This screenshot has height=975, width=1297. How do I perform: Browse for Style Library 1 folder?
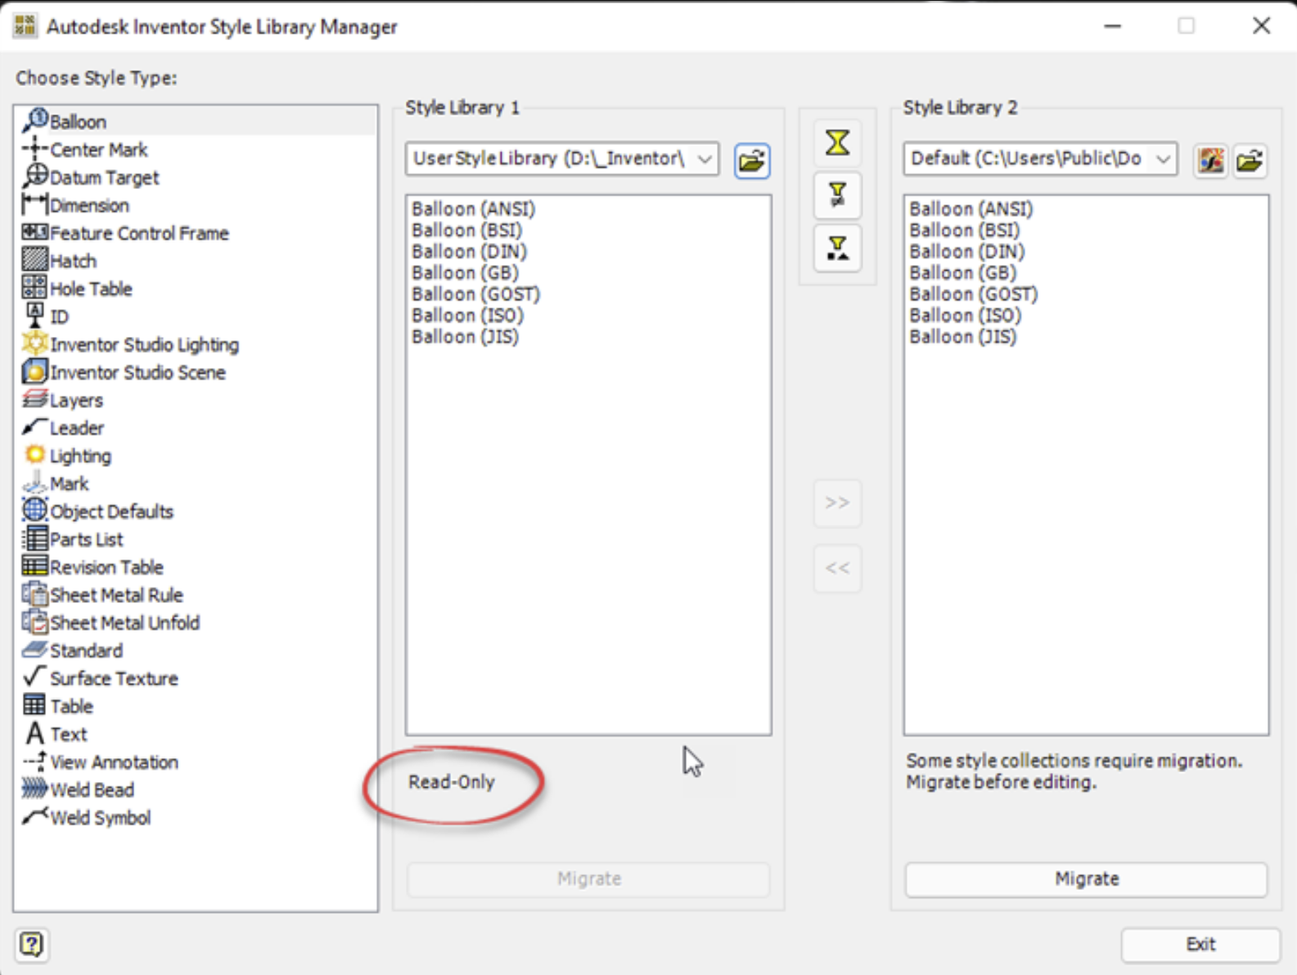pos(752,160)
